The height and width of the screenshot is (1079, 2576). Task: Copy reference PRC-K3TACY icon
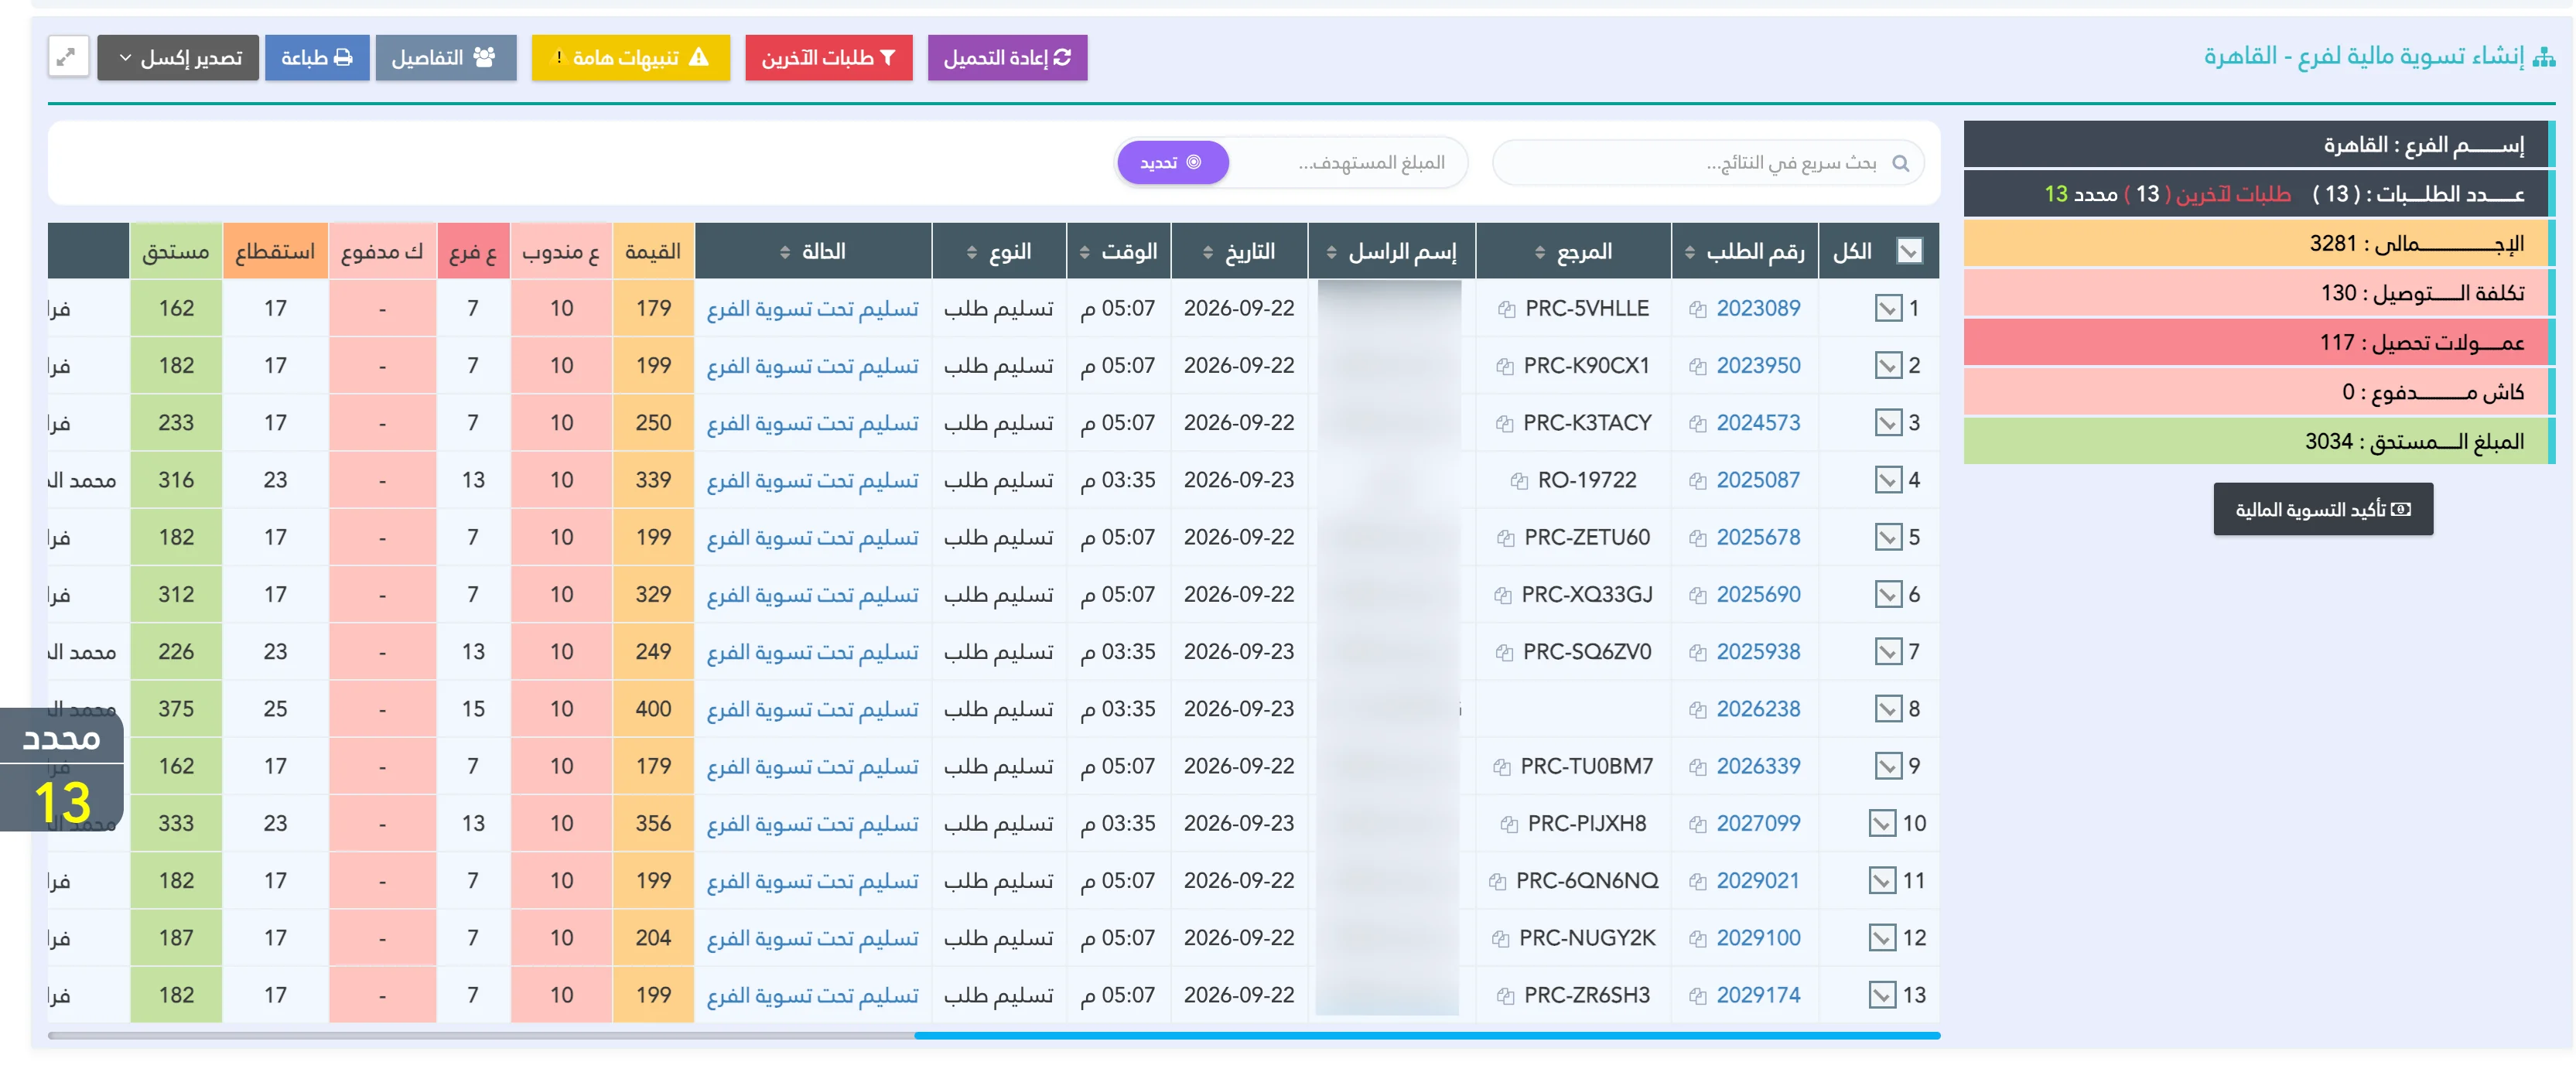click(x=1504, y=424)
